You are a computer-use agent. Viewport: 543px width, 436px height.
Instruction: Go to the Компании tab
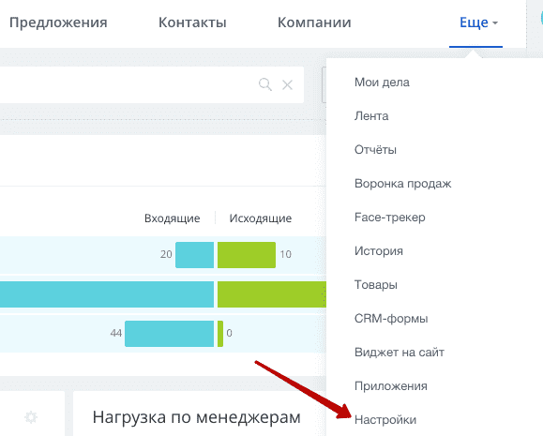(314, 23)
